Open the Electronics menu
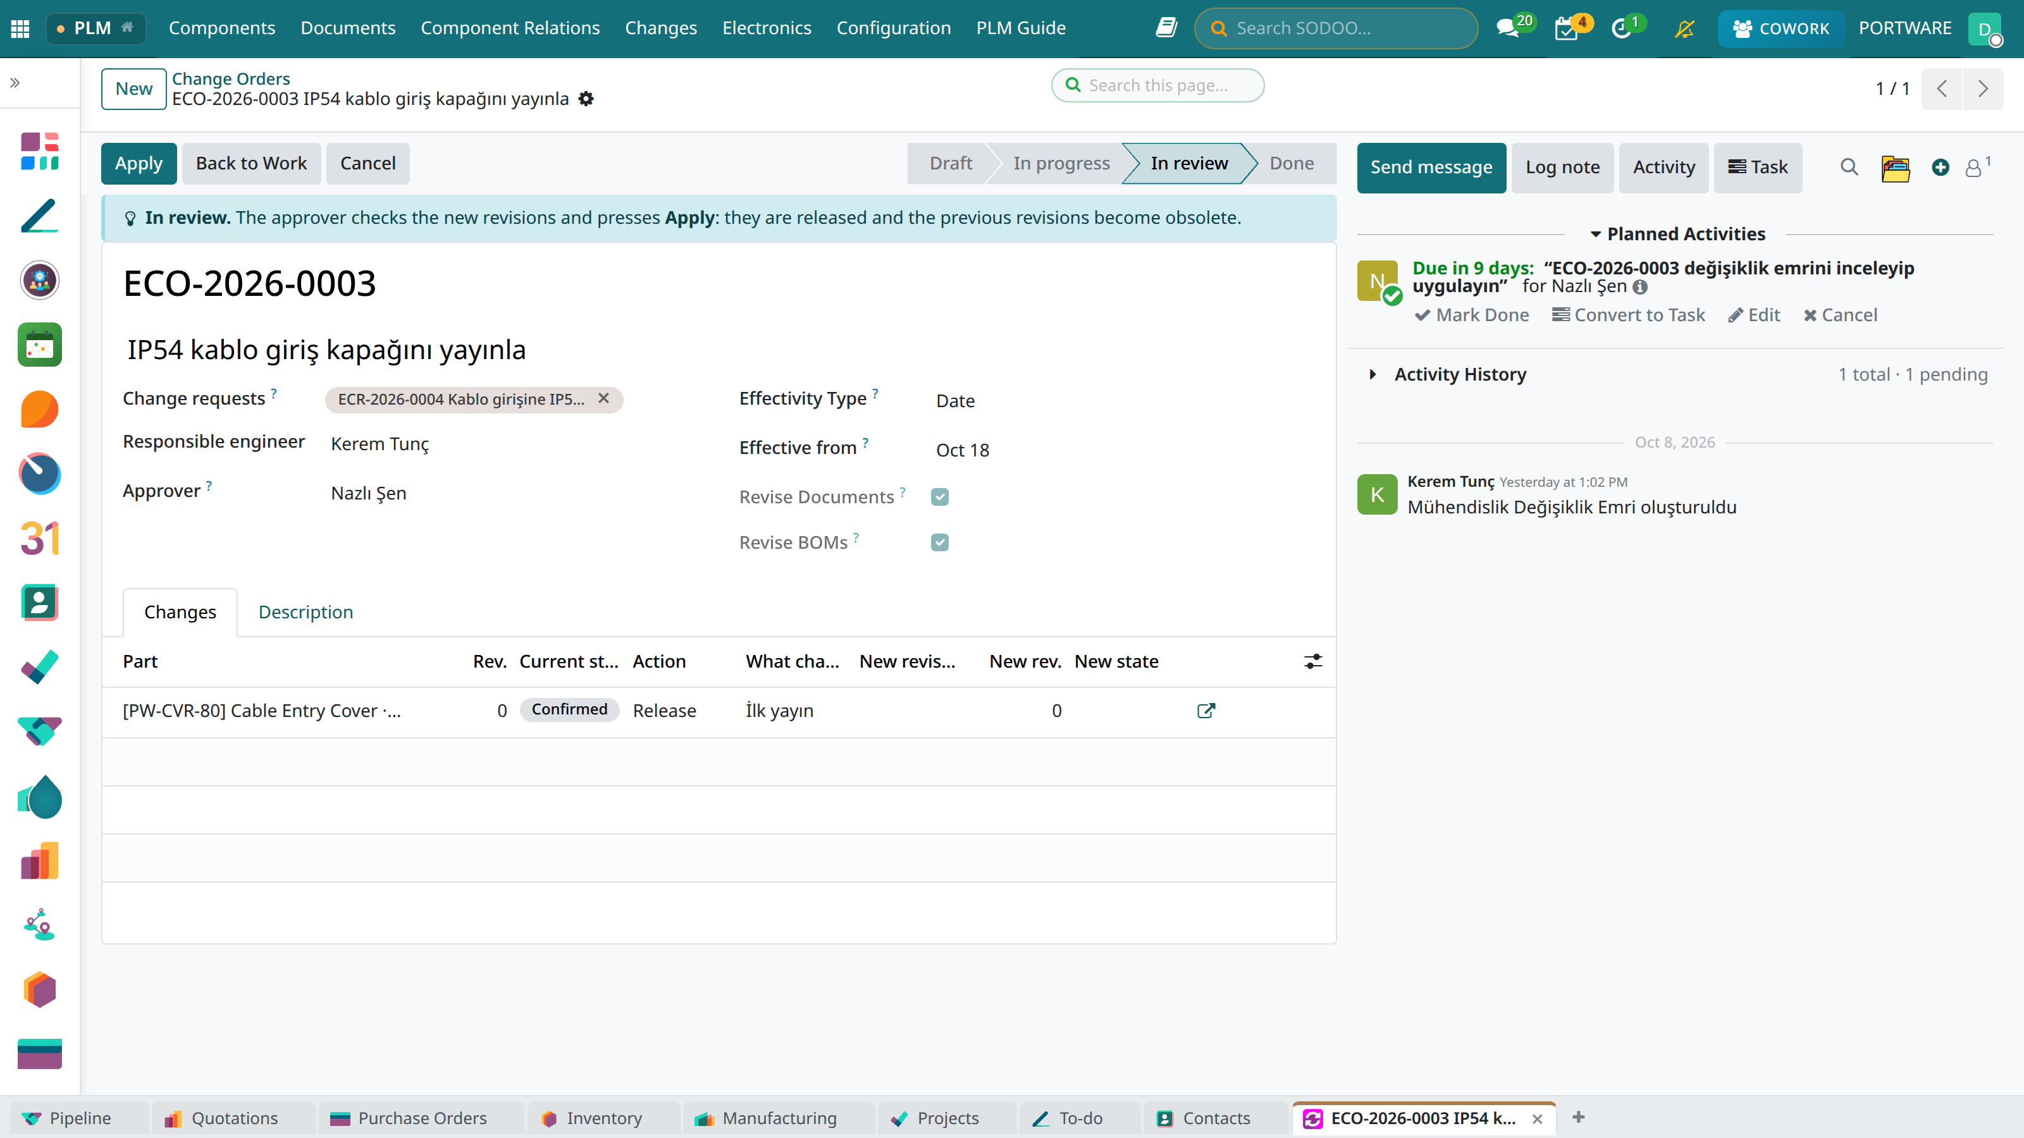Screen dimensions: 2024x1138 coord(766,28)
